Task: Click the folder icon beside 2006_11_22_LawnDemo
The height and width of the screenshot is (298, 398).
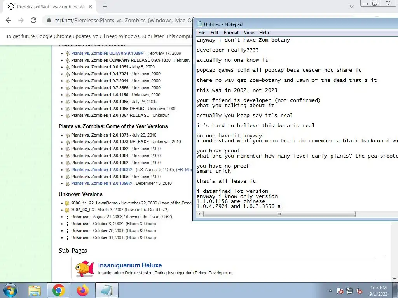Action: (67, 203)
